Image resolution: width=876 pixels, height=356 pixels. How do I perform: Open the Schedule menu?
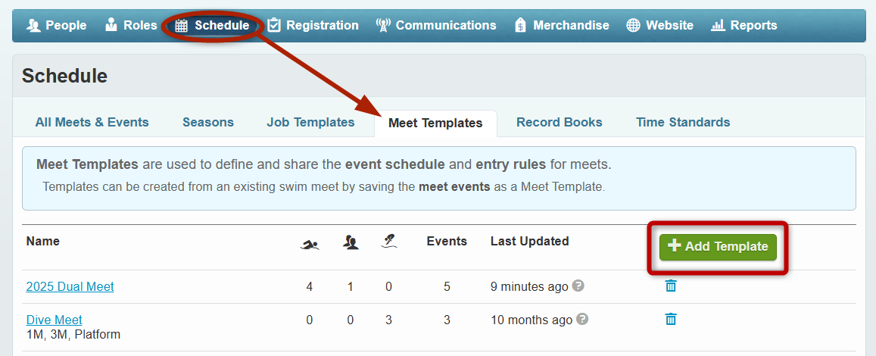click(212, 25)
